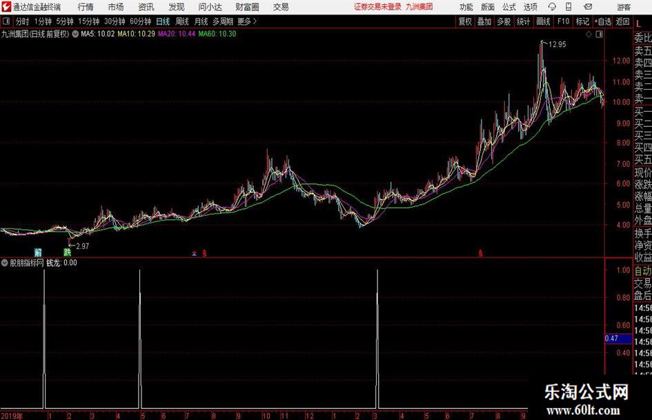Click the MA10: 10.29 indicator value
The height and width of the screenshot is (420, 652).
click(x=137, y=34)
